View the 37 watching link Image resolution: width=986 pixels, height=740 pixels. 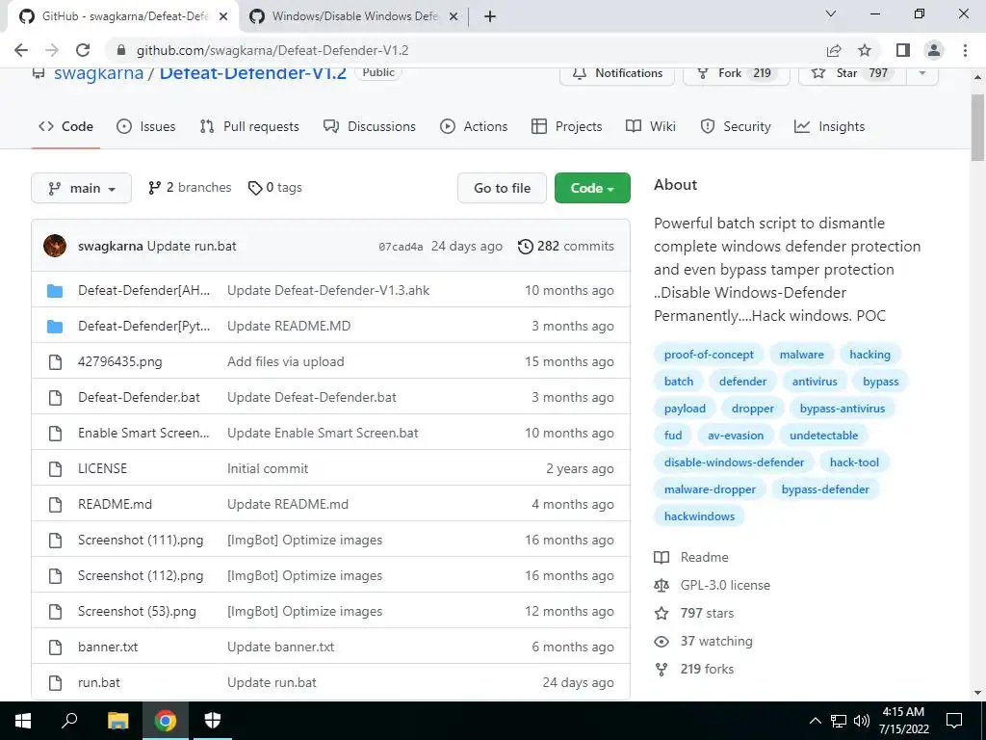pos(703,641)
